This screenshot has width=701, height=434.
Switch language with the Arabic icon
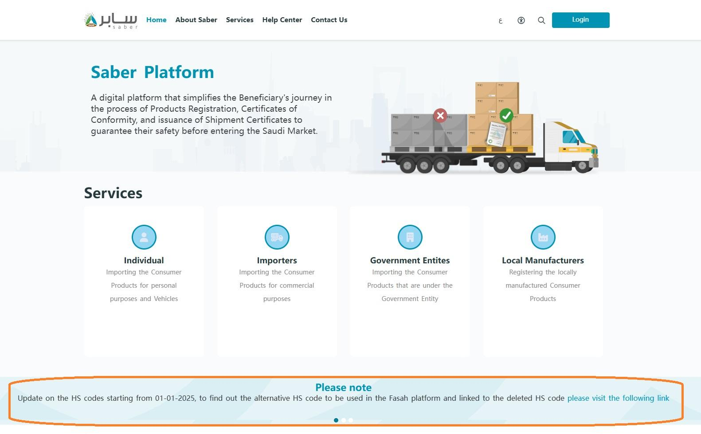pyautogui.click(x=501, y=20)
